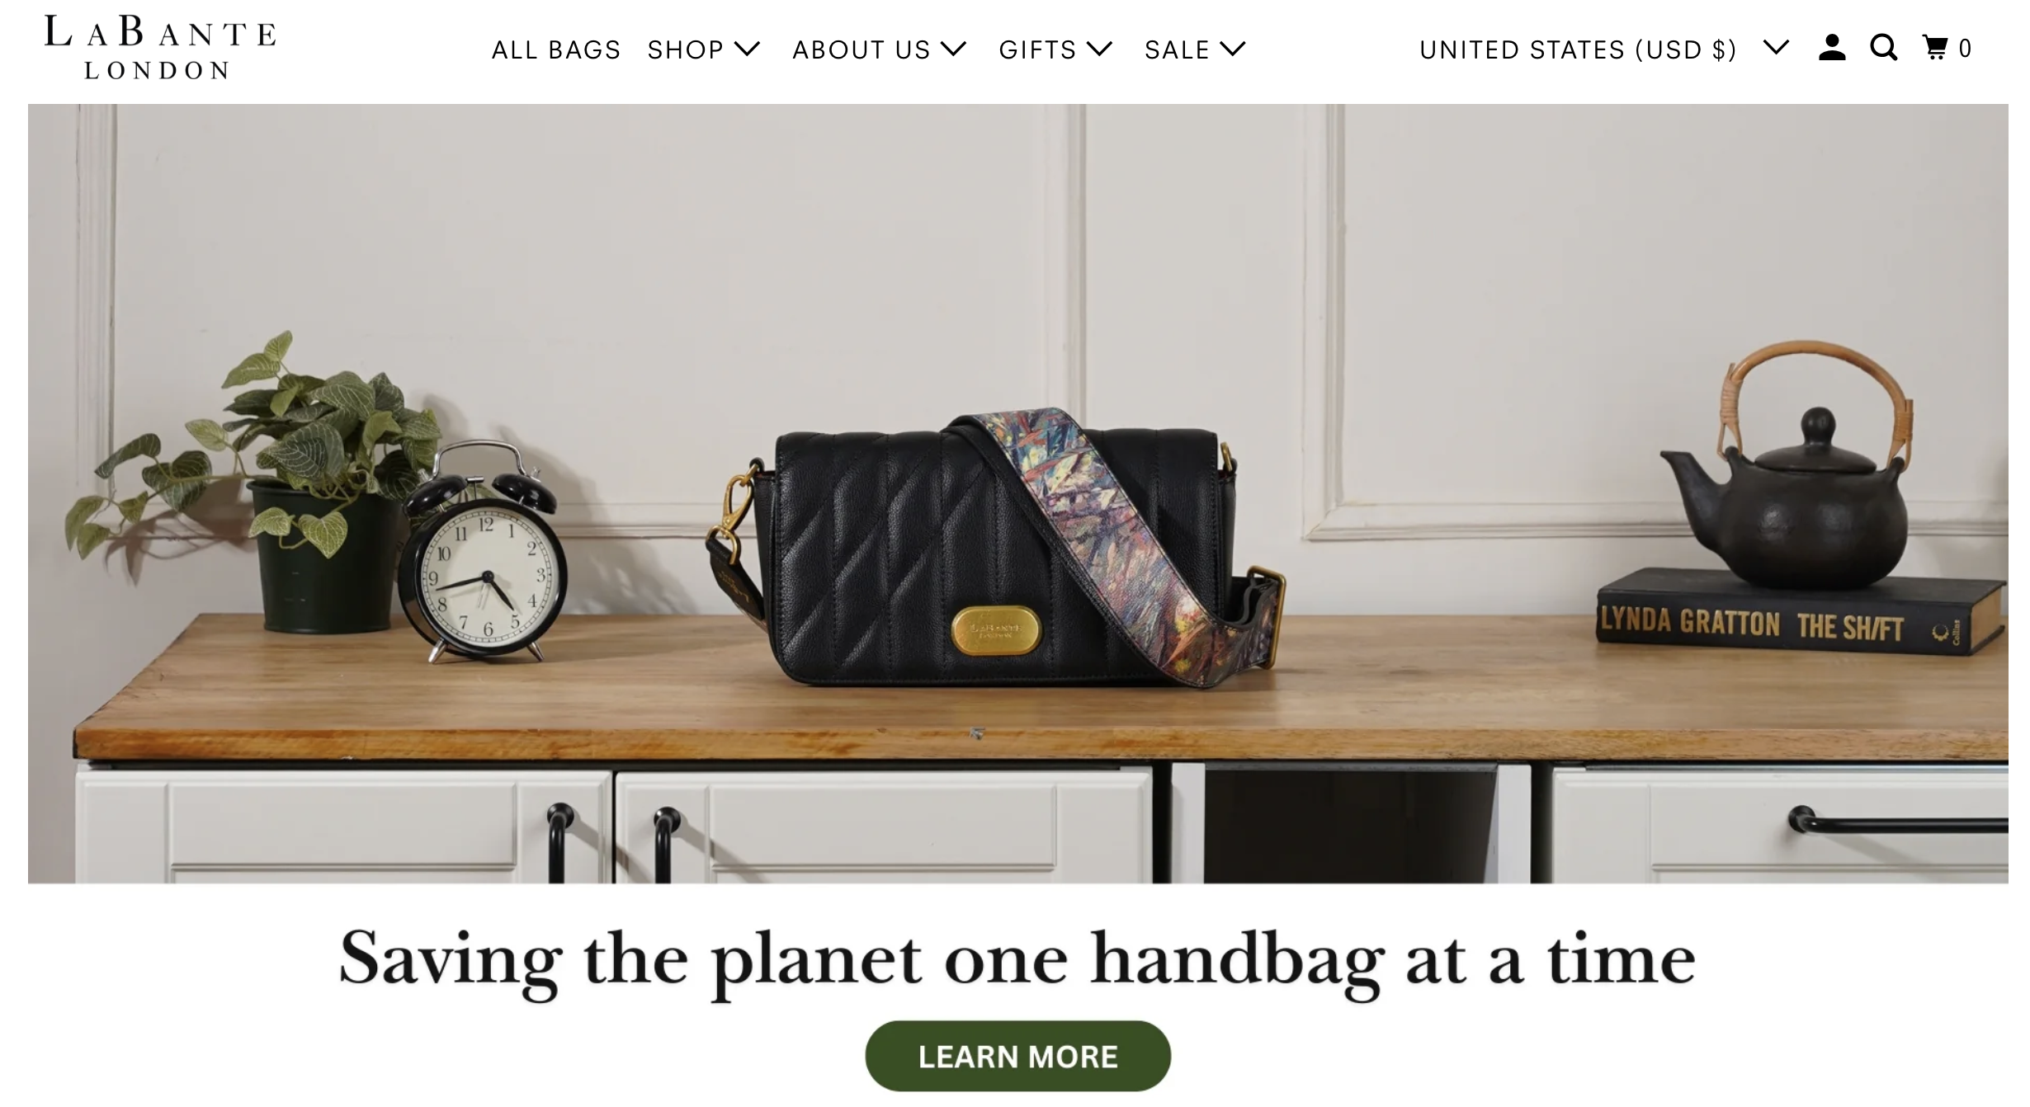
Task: Expand the SHOP menu chevron
Action: coord(747,49)
